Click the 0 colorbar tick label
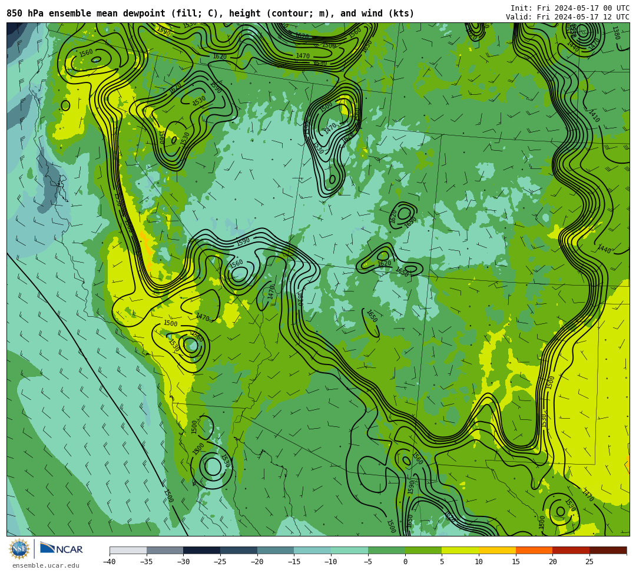The width and height of the screenshot is (636, 573). 405,562
